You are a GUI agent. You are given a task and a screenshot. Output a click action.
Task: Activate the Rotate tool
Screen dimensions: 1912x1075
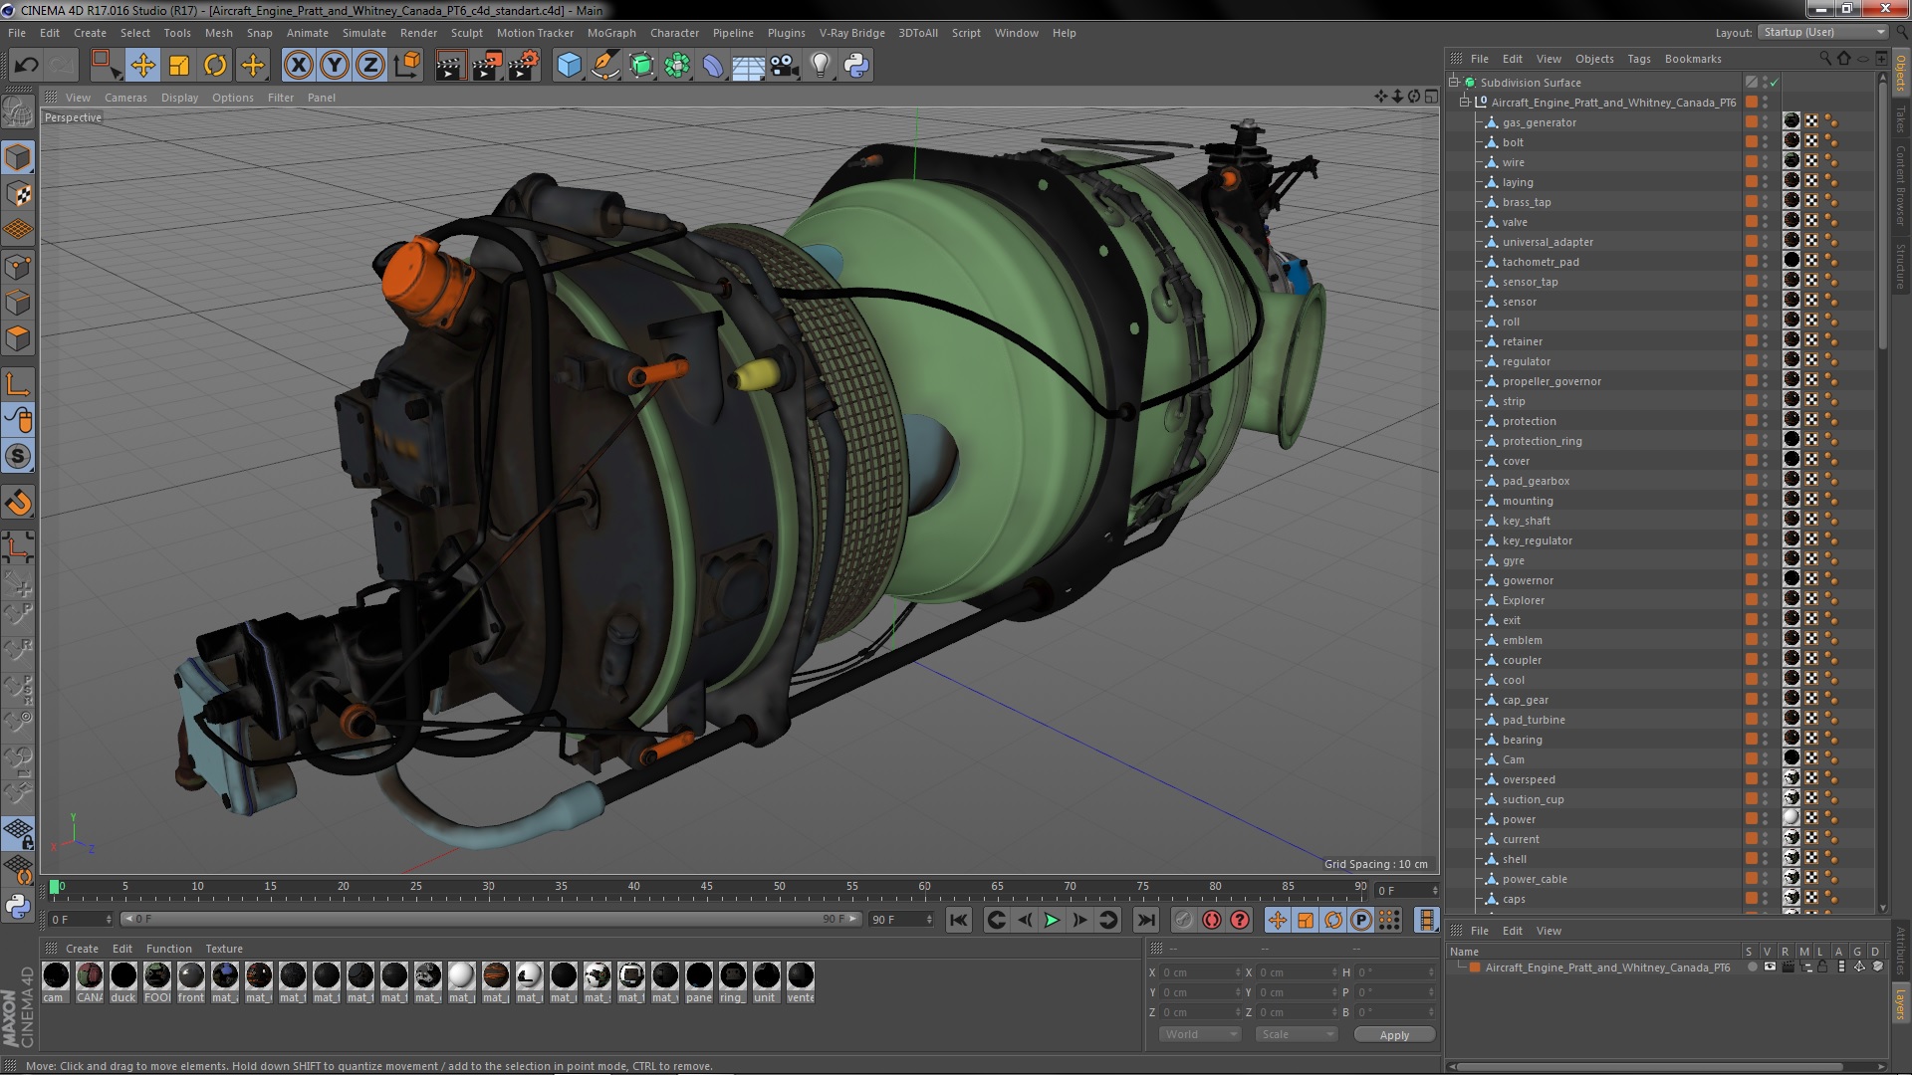[x=215, y=66]
